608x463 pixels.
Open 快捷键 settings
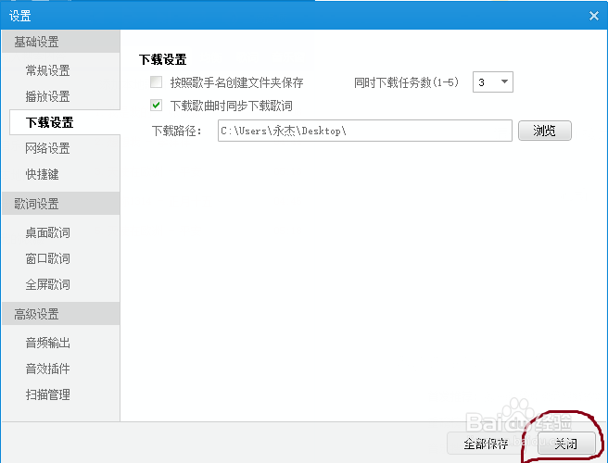tap(43, 174)
